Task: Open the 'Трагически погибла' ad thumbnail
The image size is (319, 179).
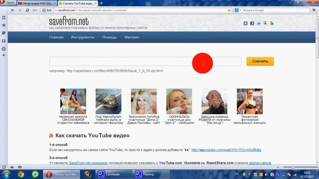Action: pyautogui.click(x=144, y=101)
